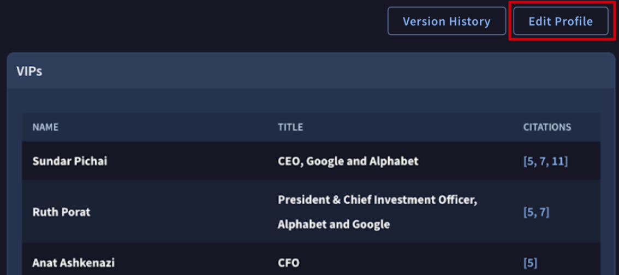619x275 pixels.
Task: Click the CFO title cell
Action: pyautogui.click(x=288, y=262)
